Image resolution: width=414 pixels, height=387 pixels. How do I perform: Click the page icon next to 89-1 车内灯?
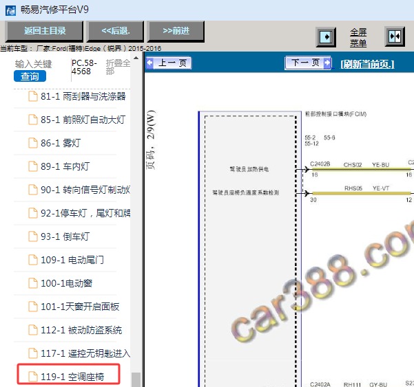(x=33, y=166)
